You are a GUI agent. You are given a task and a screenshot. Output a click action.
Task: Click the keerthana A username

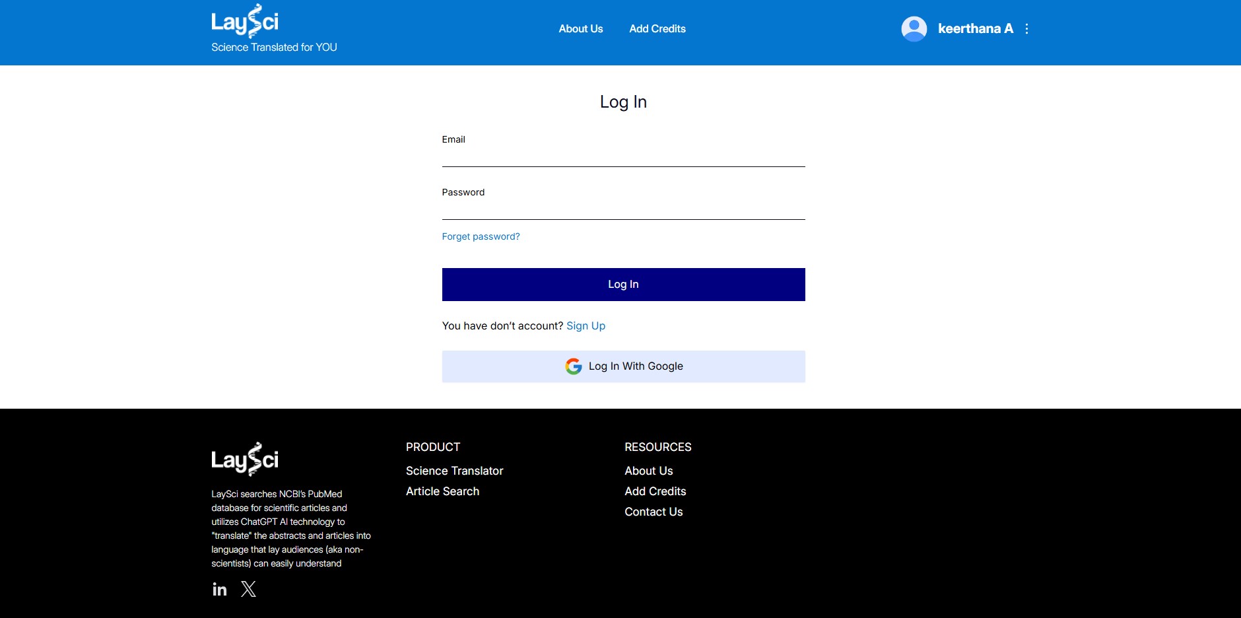tap(976, 29)
